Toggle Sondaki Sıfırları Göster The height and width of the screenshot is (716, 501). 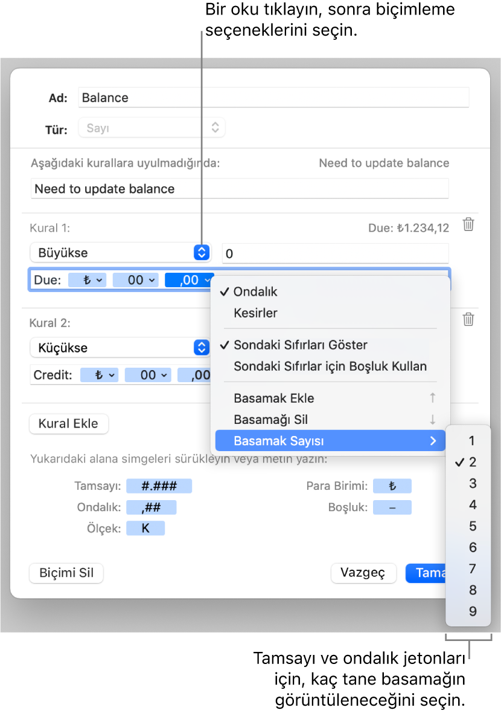(x=330, y=345)
